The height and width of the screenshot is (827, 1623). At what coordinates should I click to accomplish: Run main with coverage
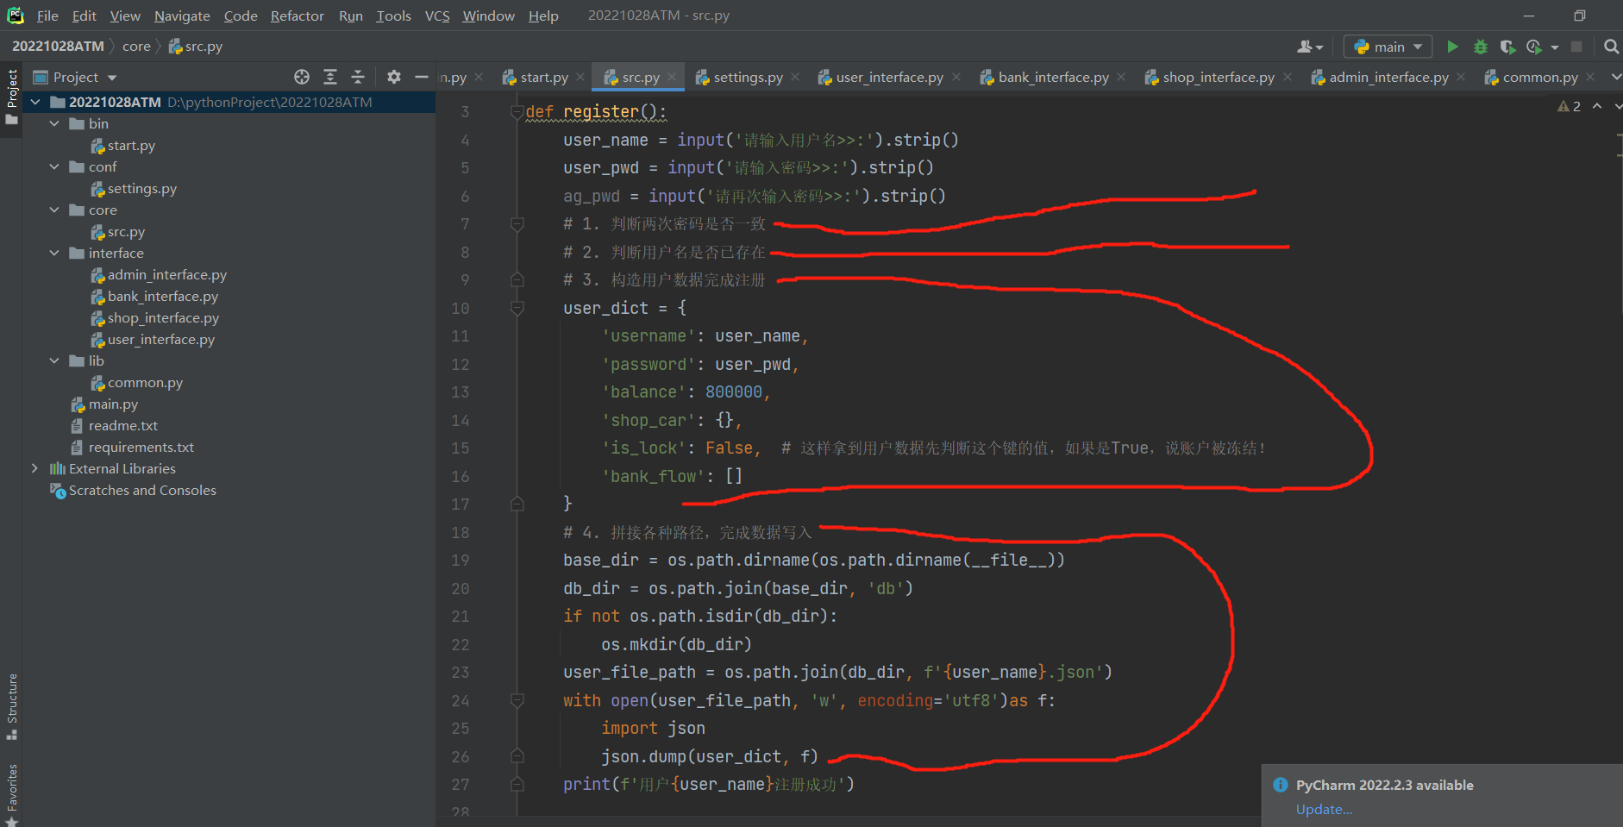pos(1507,47)
